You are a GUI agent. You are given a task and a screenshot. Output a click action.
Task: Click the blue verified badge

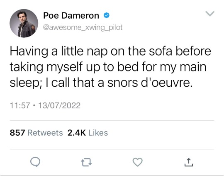point(107,15)
